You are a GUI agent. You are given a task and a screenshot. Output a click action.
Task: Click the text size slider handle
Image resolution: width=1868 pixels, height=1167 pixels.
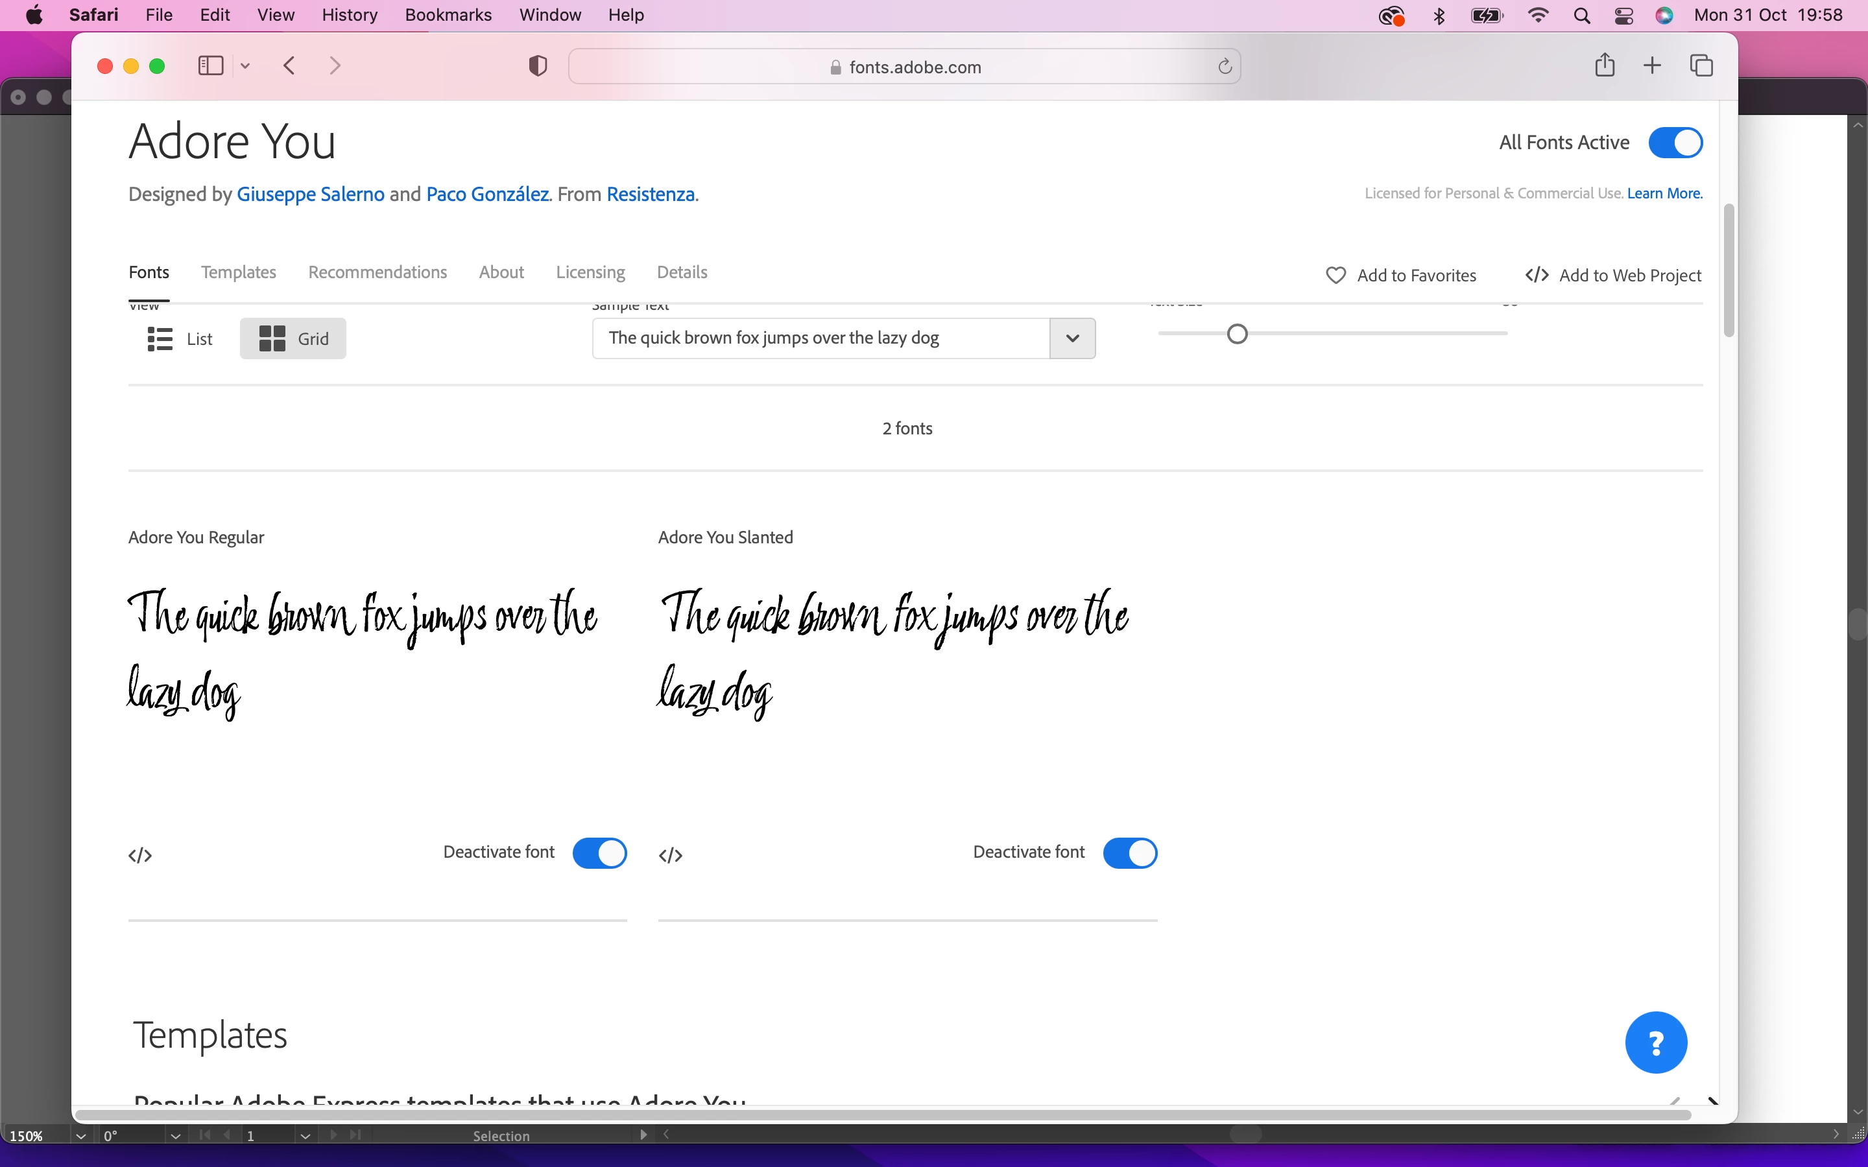tap(1237, 333)
